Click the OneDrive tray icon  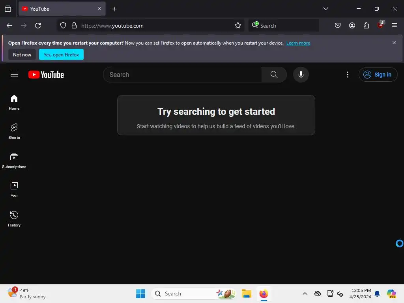318,294
